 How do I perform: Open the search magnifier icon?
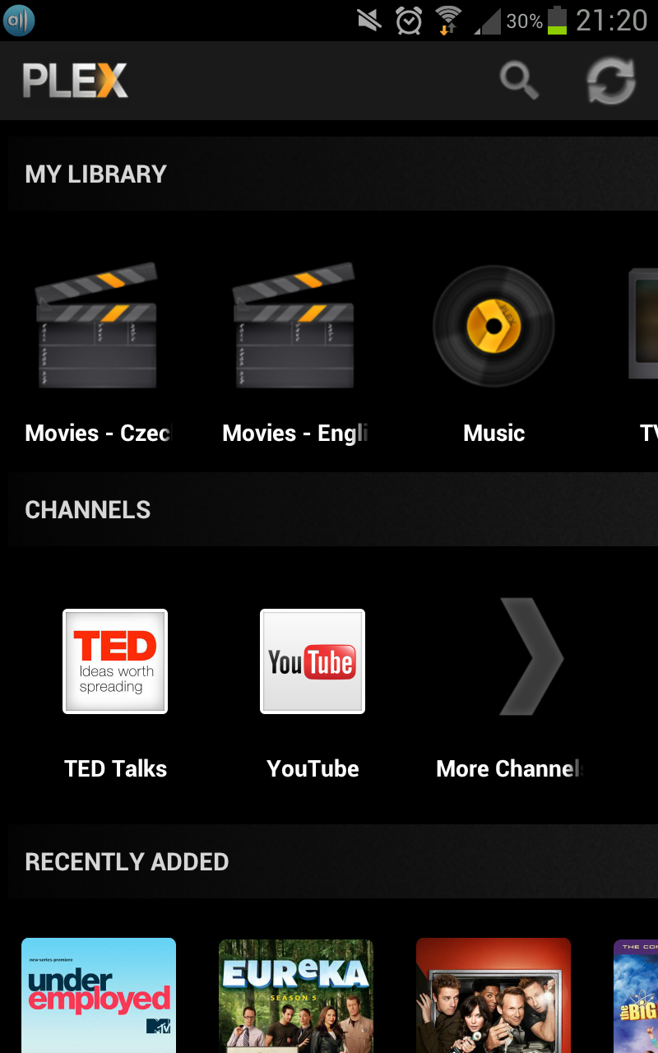point(519,81)
